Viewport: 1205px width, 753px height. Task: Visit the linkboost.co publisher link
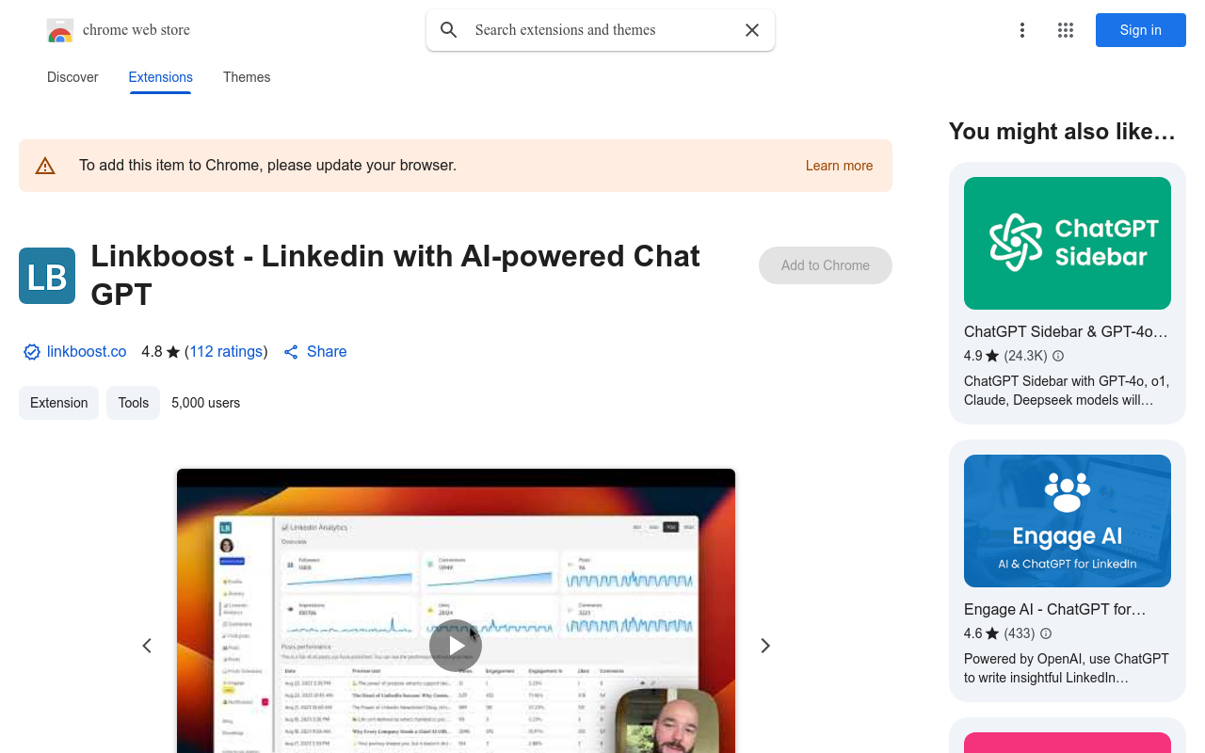coord(87,352)
